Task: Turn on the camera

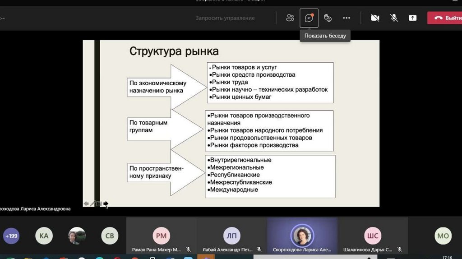Action: [x=375, y=18]
